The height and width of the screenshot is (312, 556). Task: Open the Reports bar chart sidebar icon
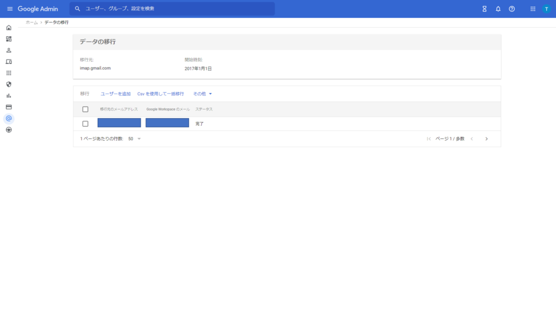point(9,95)
